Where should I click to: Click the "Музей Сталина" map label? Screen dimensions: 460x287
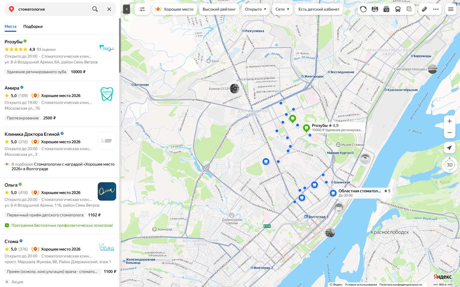(x=352, y=145)
